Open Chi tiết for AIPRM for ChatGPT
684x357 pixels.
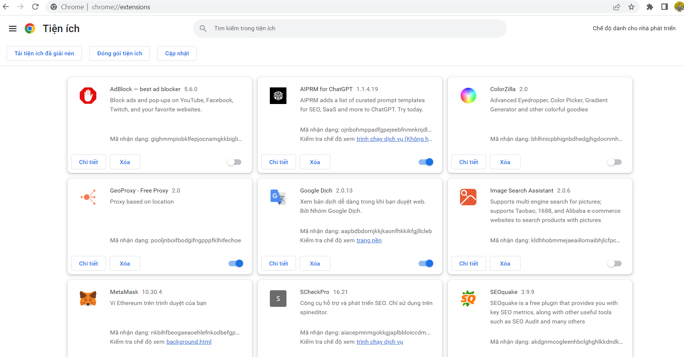coord(279,162)
